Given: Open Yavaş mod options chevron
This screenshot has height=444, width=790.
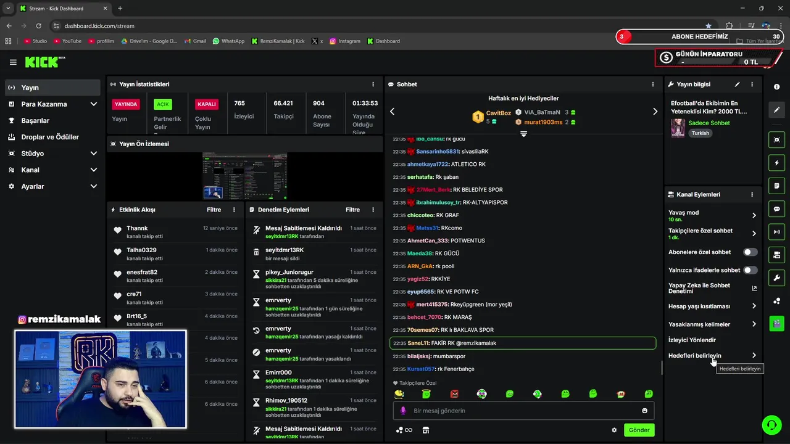Looking at the screenshot, I should 754,215.
